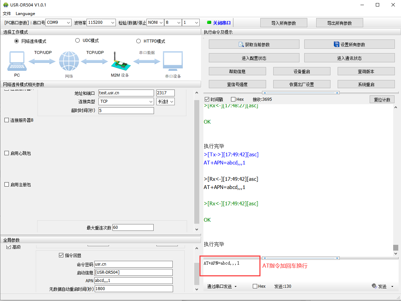401x301 pixels.
Task: Click the network globe icon
Action: 69,61
